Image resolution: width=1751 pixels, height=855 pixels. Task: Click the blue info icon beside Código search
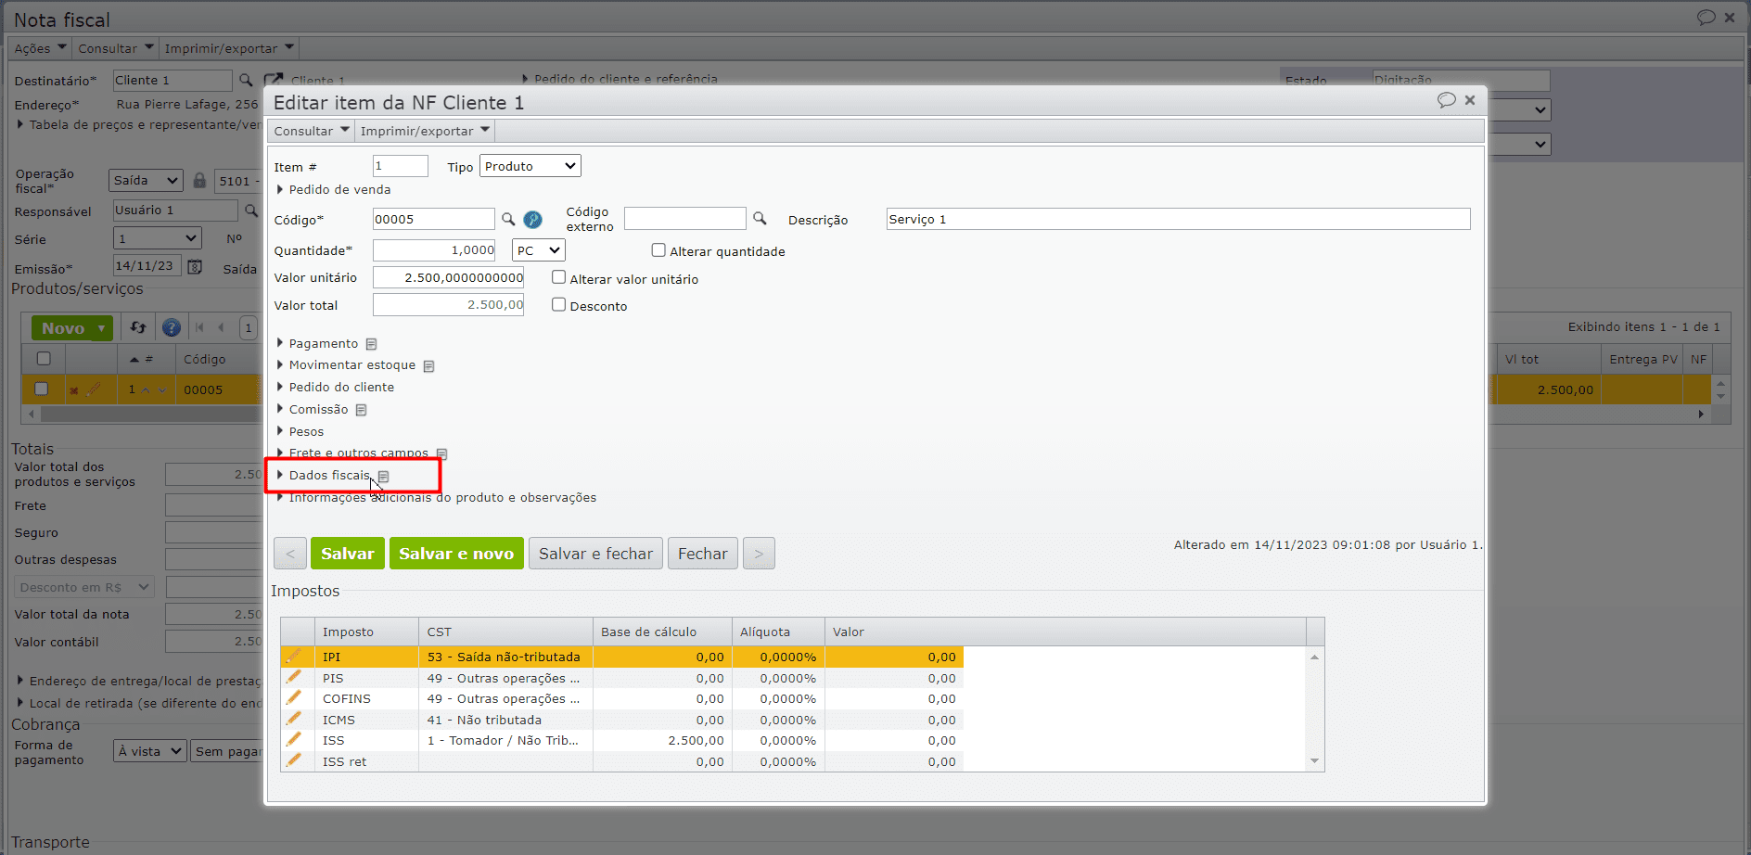pyautogui.click(x=532, y=220)
